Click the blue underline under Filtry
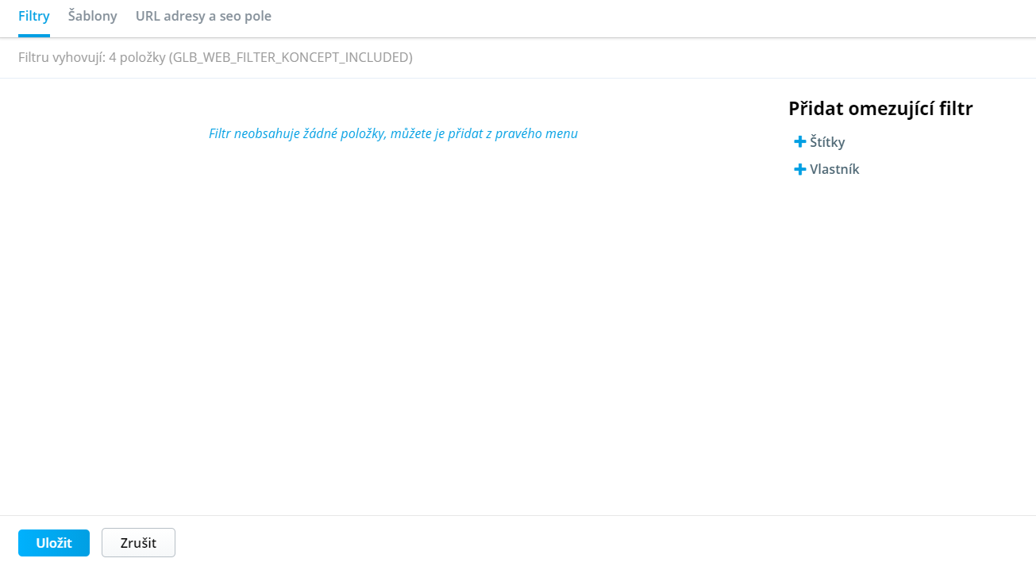The width and height of the screenshot is (1036, 566). 34,36
